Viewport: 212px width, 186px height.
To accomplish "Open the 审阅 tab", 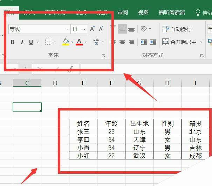I will (x=123, y=13).
